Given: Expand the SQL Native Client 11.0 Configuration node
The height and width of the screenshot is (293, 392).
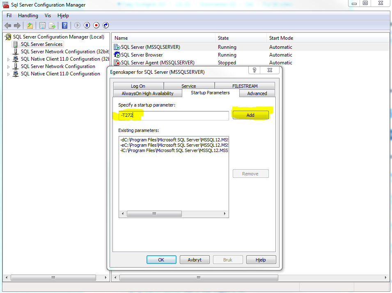Looking at the screenshot, I should click(8, 74).
